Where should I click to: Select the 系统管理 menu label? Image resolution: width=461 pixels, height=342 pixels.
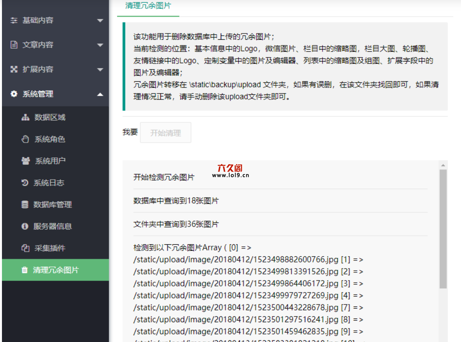point(38,94)
